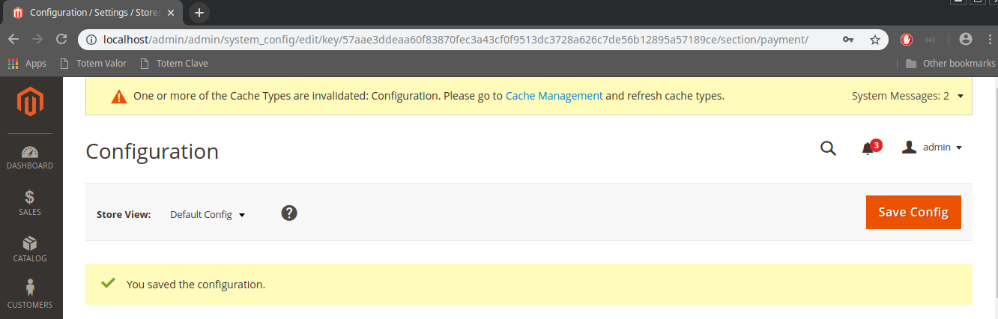The image size is (998, 319).
Task: Open the Totem Valor bookmark
Action: tap(94, 64)
